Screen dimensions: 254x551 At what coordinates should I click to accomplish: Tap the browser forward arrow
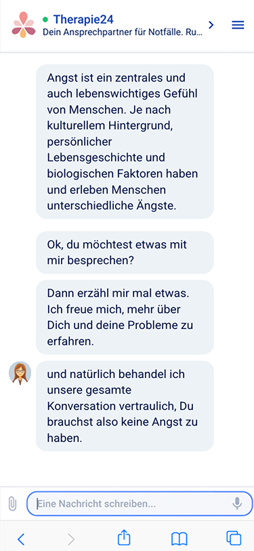coord(71,538)
